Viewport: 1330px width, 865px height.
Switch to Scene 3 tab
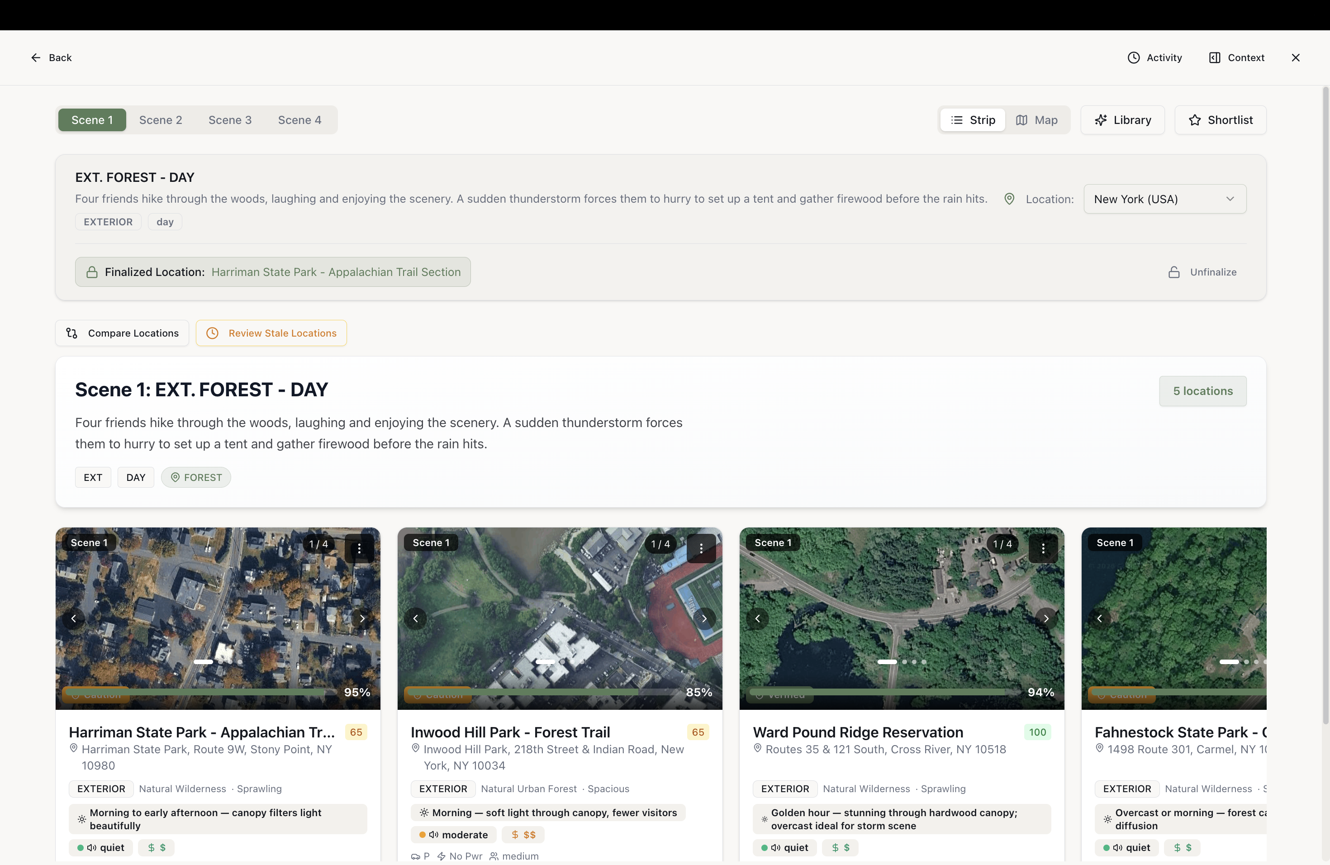pyautogui.click(x=230, y=119)
